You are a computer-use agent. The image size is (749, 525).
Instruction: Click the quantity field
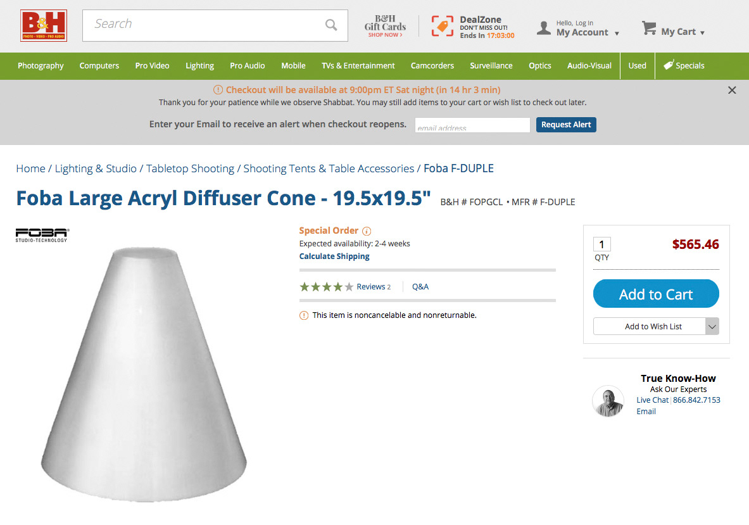pyautogui.click(x=602, y=244)
